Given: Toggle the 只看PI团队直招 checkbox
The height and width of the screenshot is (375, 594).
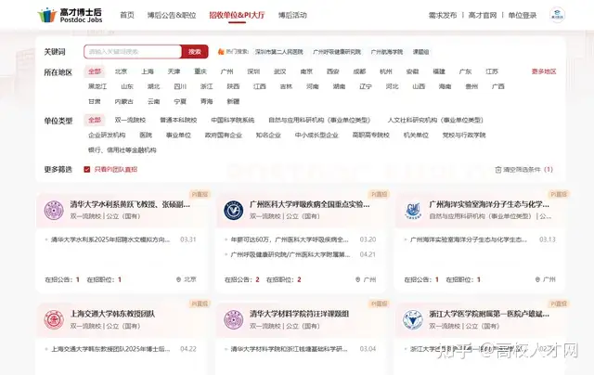Looking at the screenshot, I should (89, 170).
